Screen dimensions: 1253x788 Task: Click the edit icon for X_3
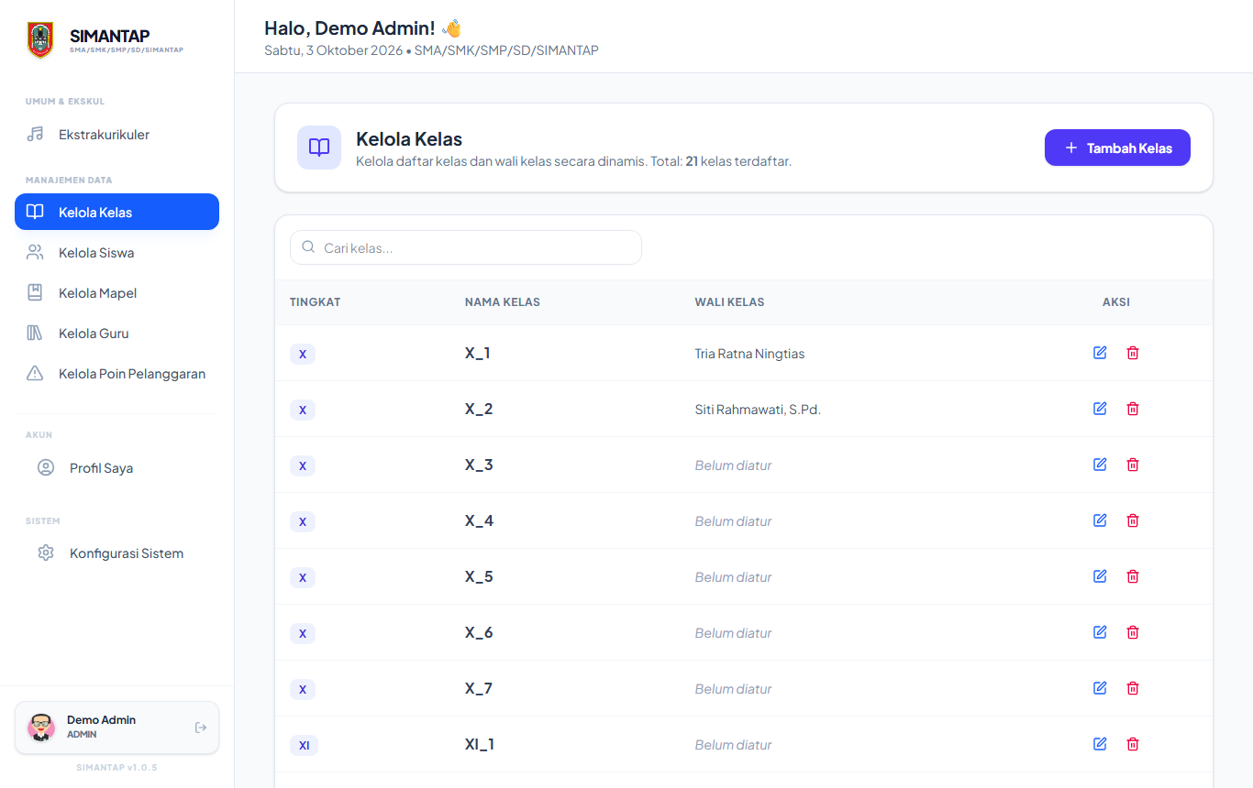[1100, 465]
